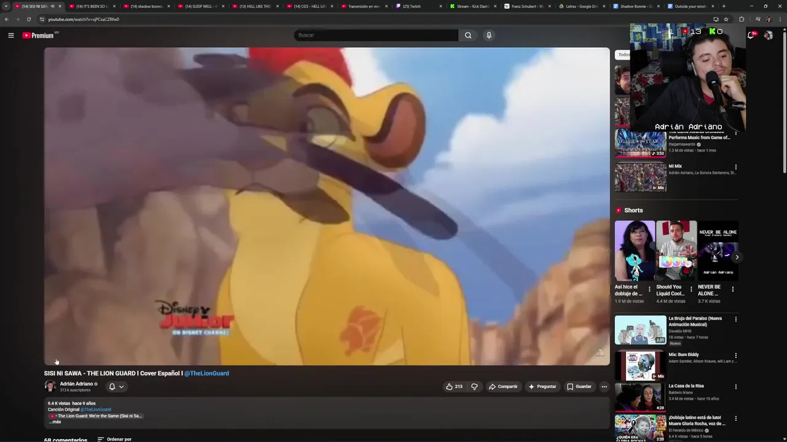787x442 pixels.
Task: Click the browser back arrow
Action: pyautogui.click(x=7, y=19)
